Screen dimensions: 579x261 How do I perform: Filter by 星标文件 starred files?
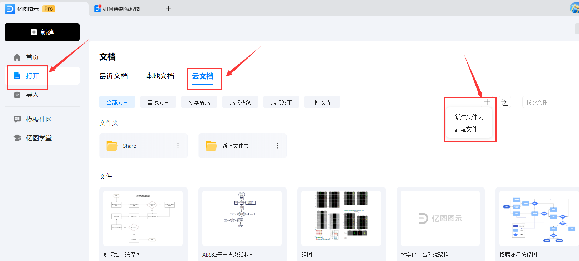pyautogui.click(x=158, y=102)
